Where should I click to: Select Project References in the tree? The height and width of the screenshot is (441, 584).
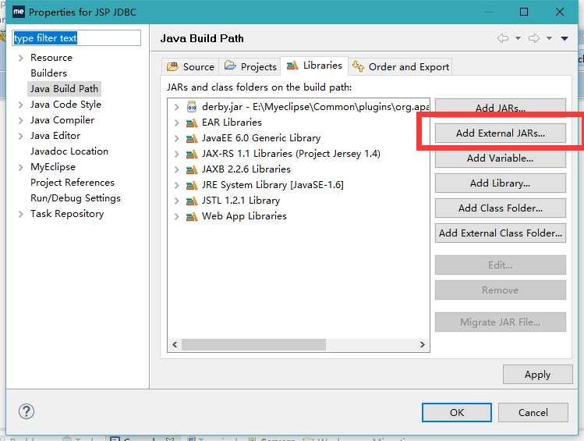tap(73, 183)
